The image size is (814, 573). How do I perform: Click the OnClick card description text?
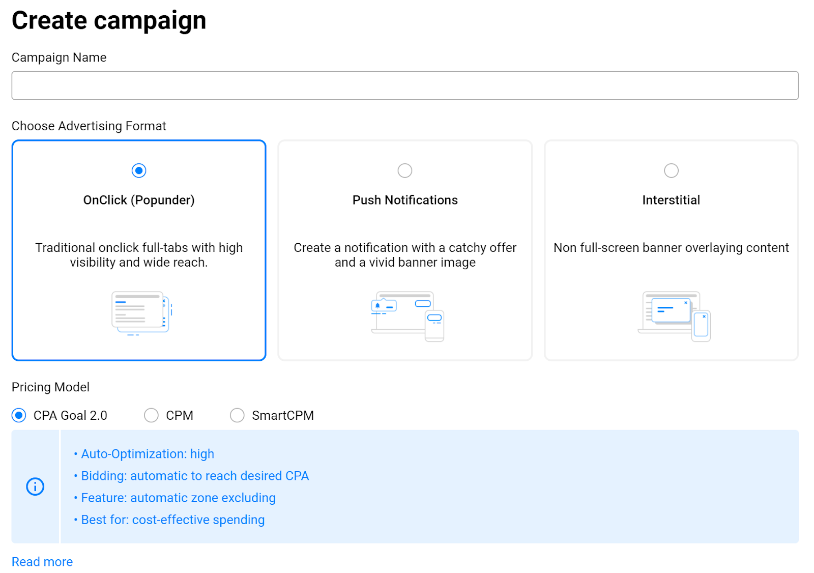click(x=139, y=255)
